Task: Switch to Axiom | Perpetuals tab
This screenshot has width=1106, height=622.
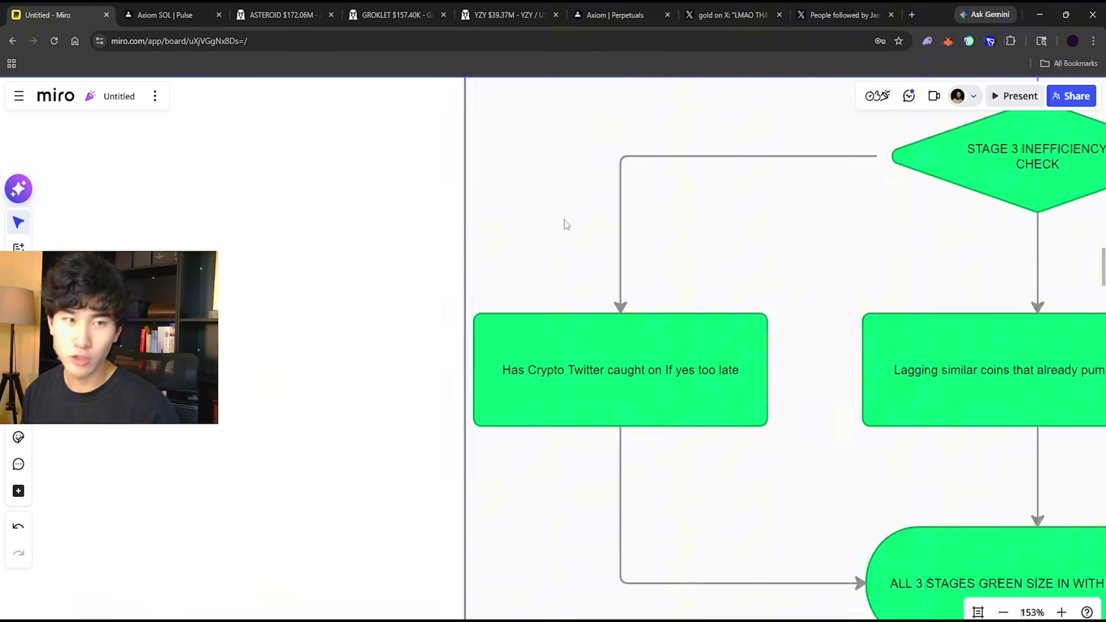Action: pos(622,15)
